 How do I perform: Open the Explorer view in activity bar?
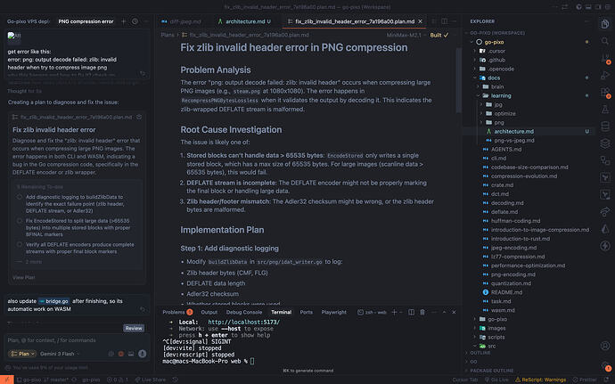click(605, 23)
